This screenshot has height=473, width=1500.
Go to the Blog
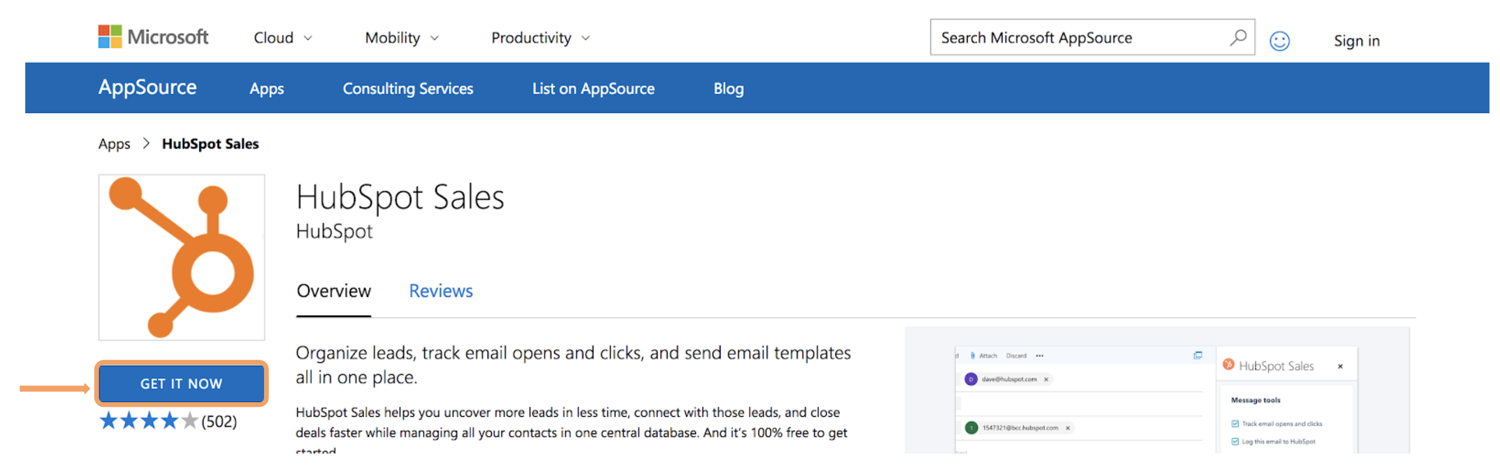pos(728,88)
